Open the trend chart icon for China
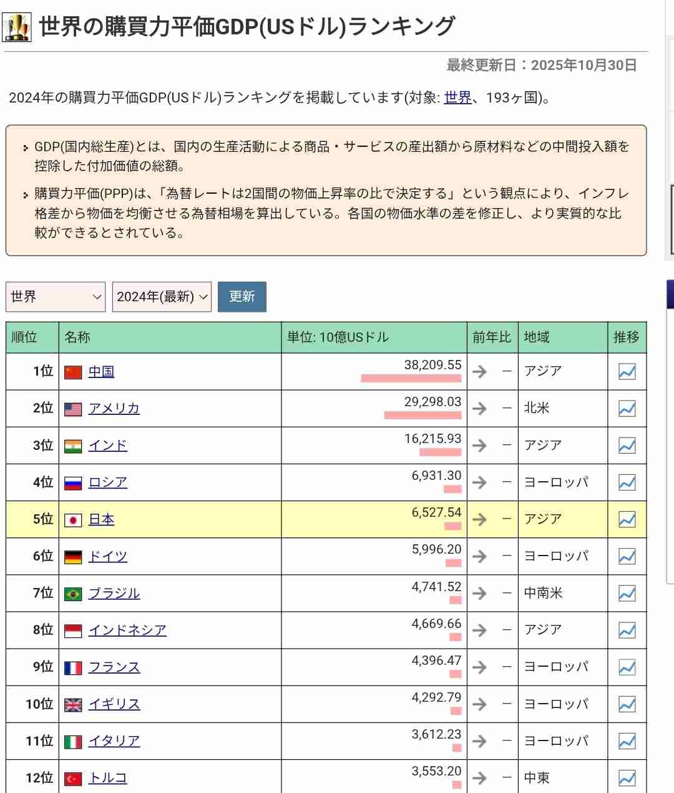 click(x=627, y=372)
